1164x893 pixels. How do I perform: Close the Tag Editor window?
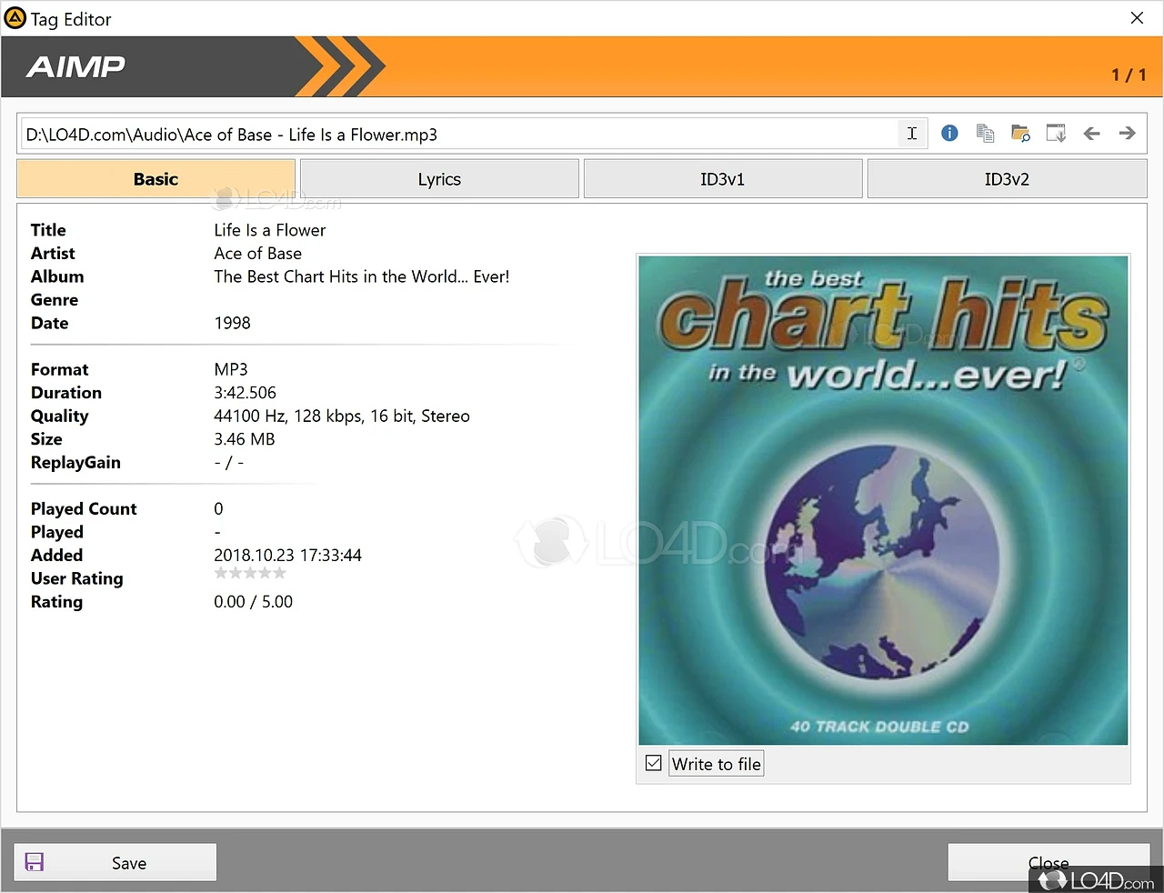(x=1137, y=18)
